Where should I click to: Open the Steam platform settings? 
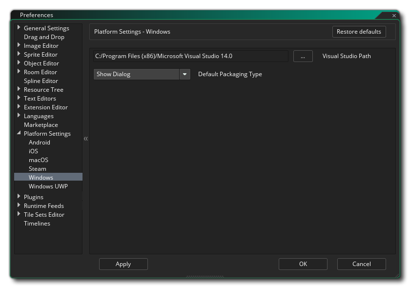[38, 169]
